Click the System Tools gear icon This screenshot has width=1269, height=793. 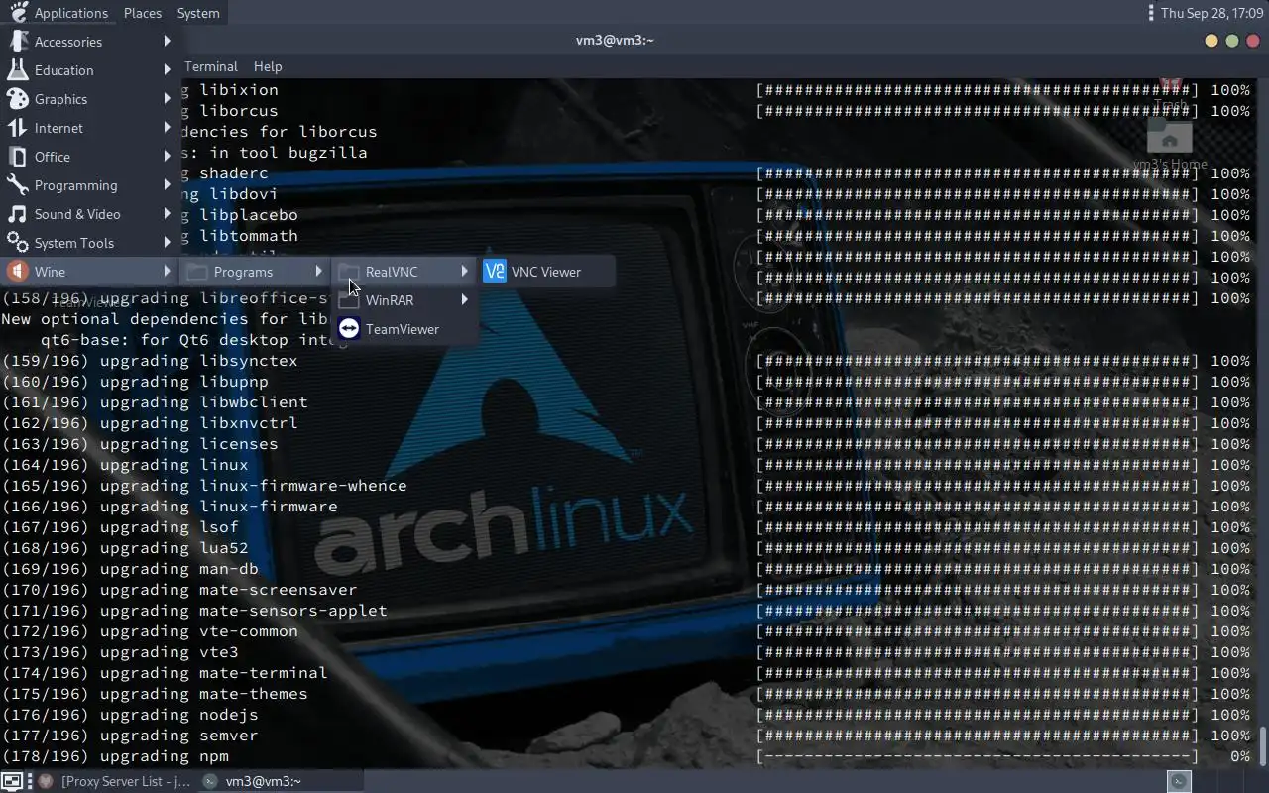click(x=18, y=243)
